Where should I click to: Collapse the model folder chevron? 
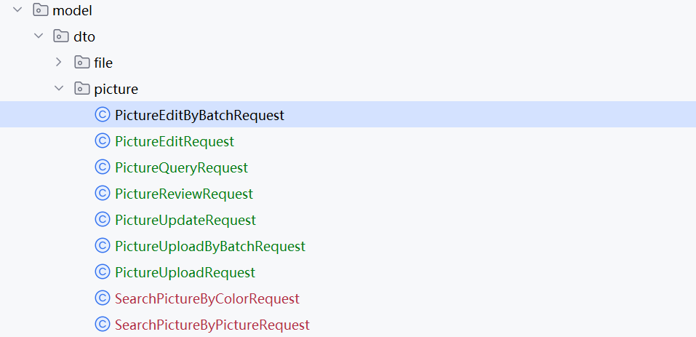[x=17, y=9]
